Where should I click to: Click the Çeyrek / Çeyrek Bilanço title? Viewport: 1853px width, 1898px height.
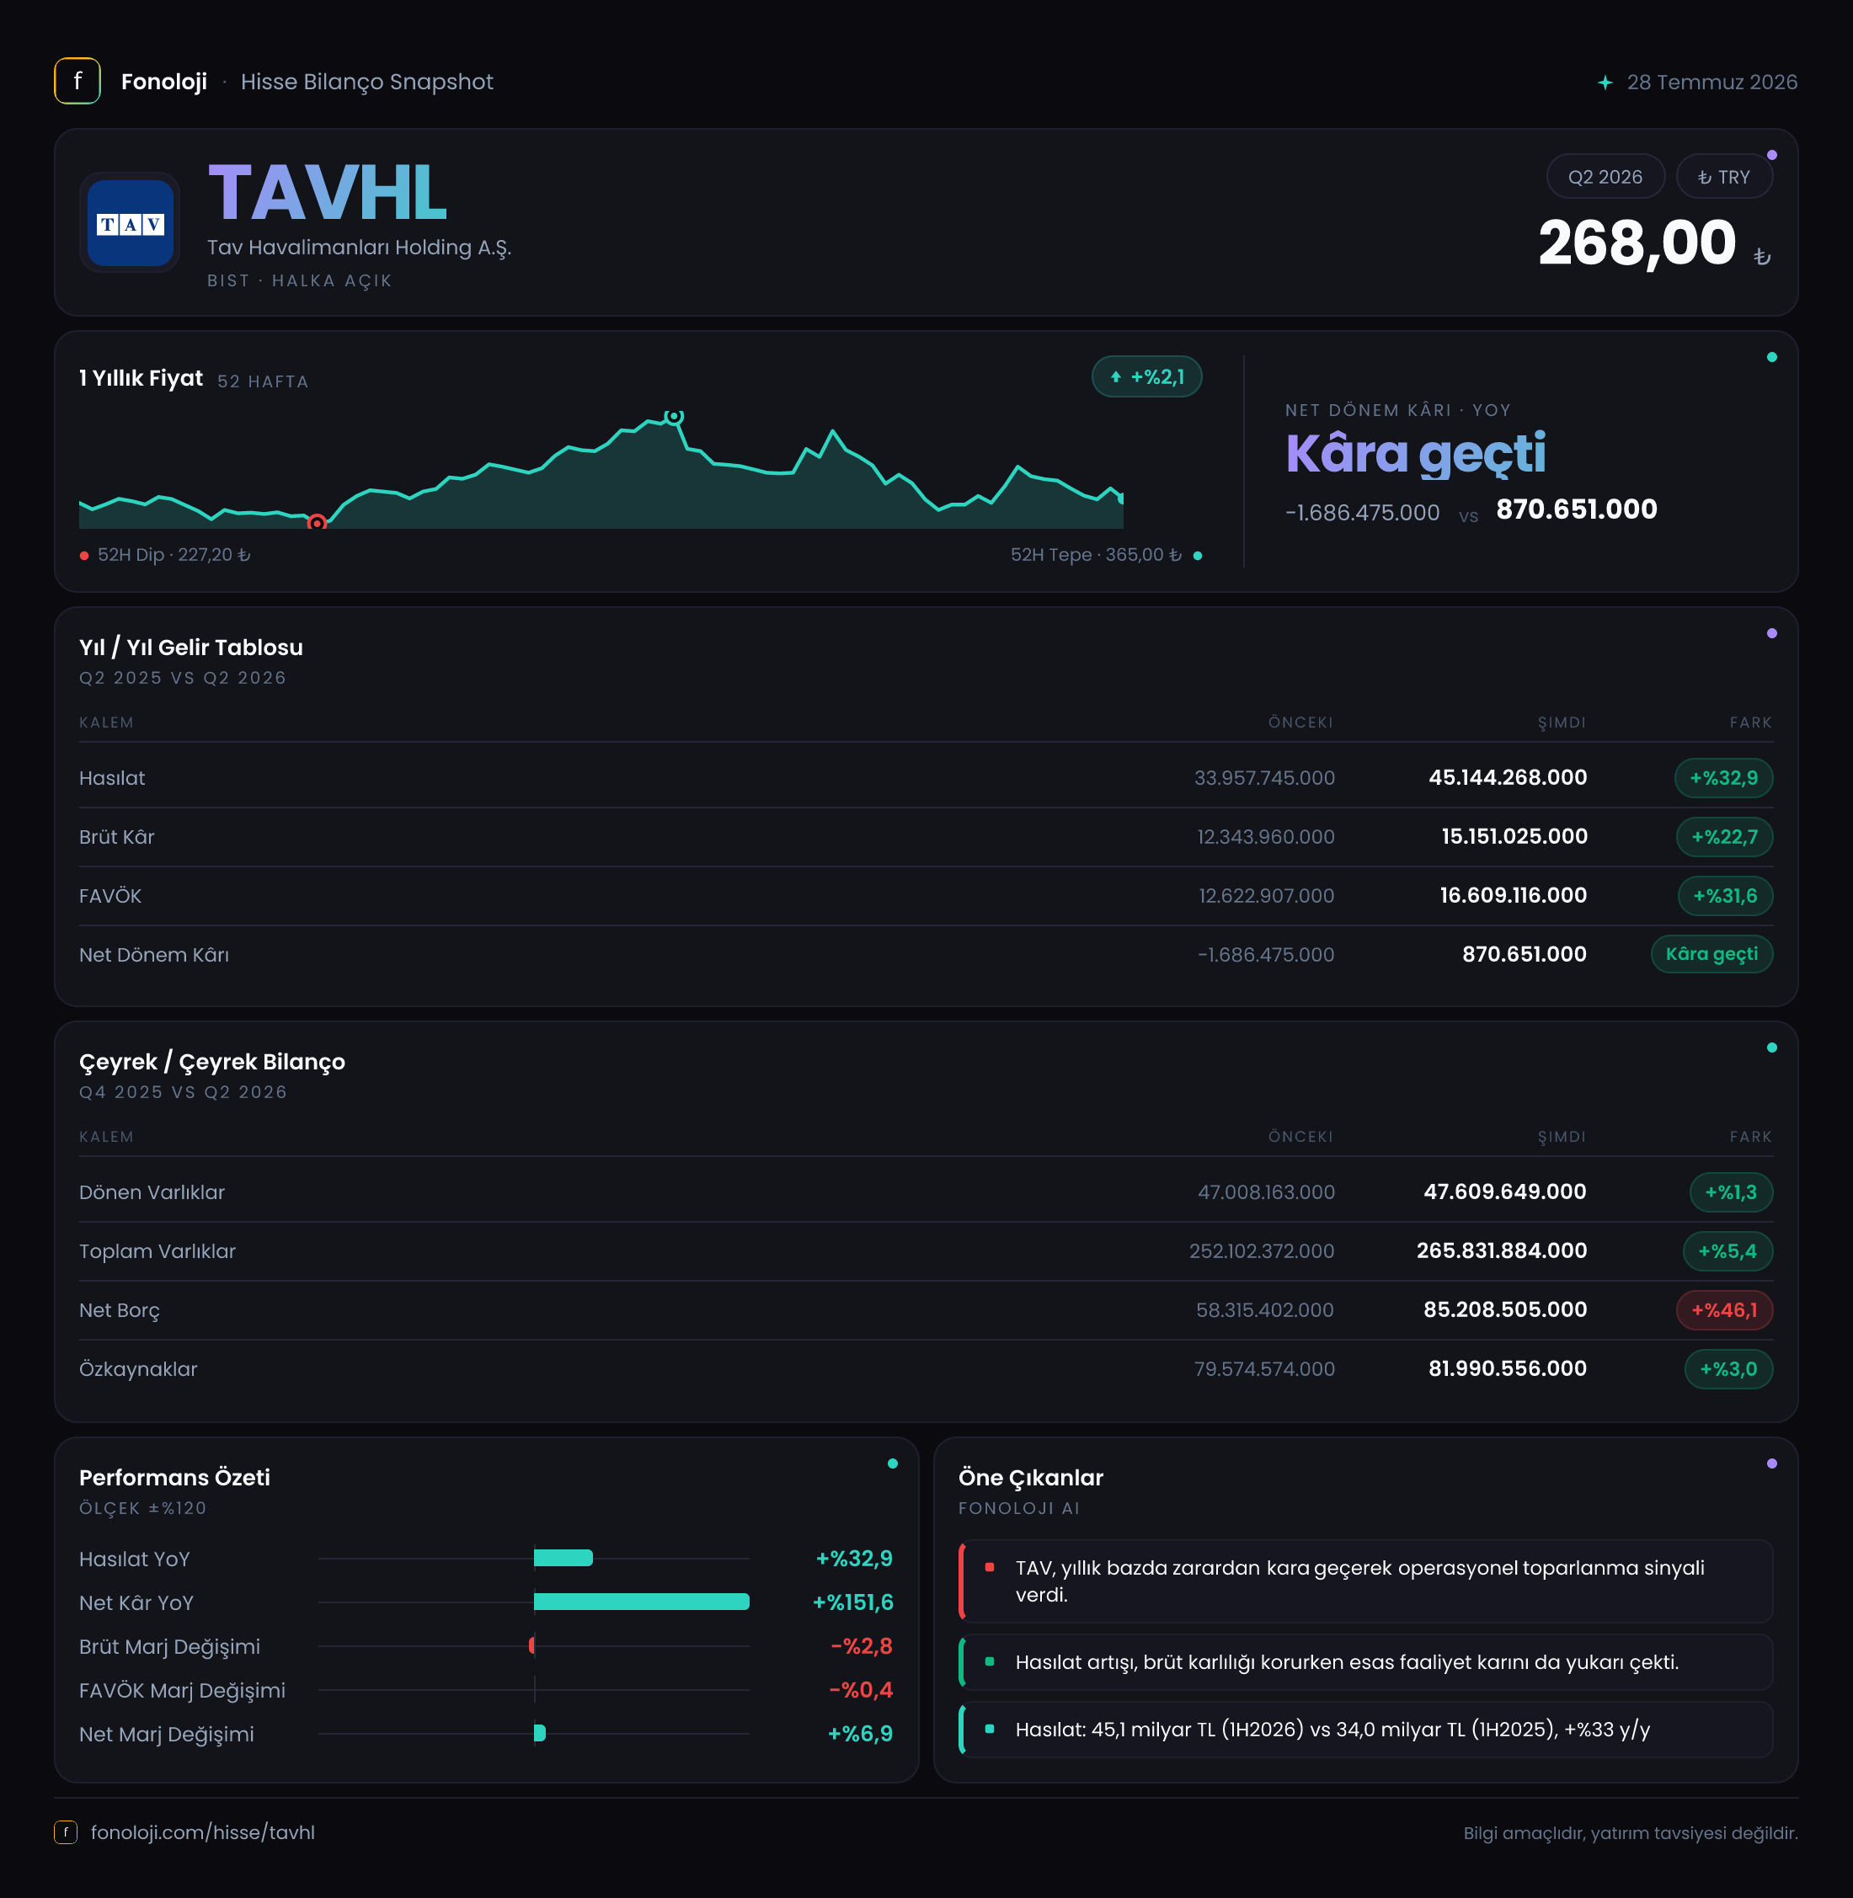tap(212, 1061)
